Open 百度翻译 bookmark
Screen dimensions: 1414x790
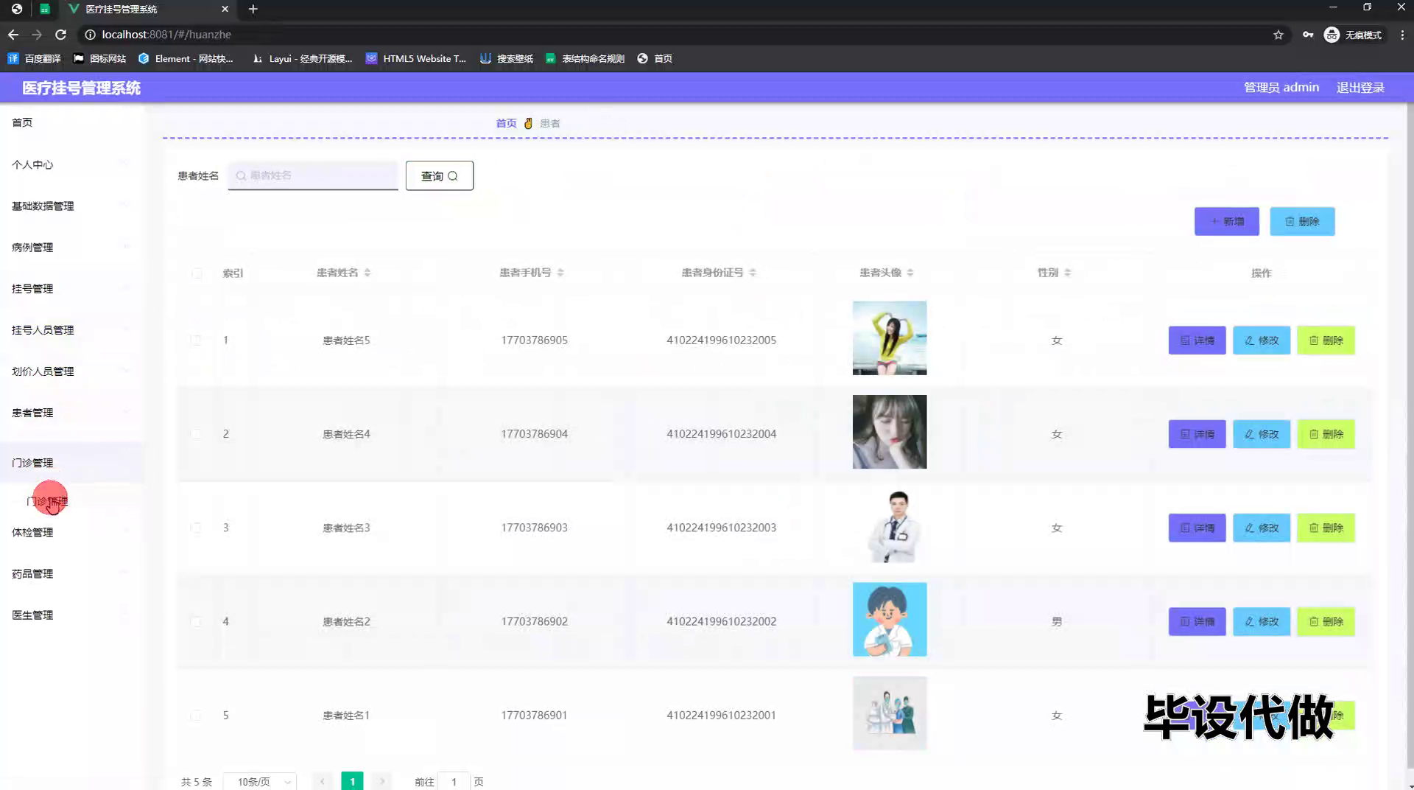(35, 58)
